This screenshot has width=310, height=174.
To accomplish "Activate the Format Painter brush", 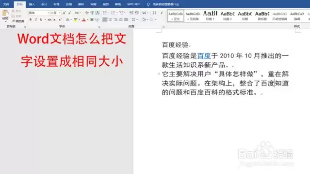I will (13, 21).
